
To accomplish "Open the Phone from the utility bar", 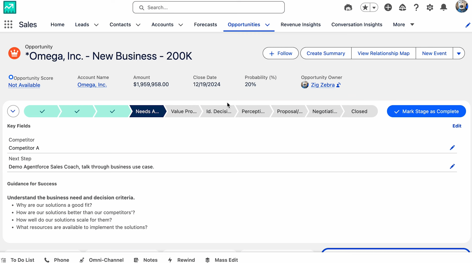I will click(57, 260).
